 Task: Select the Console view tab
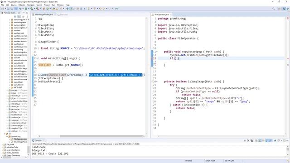pos(38,140)
